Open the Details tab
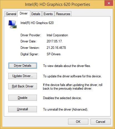The width and height of the screenshot is (115, 129). coord(36,14)
